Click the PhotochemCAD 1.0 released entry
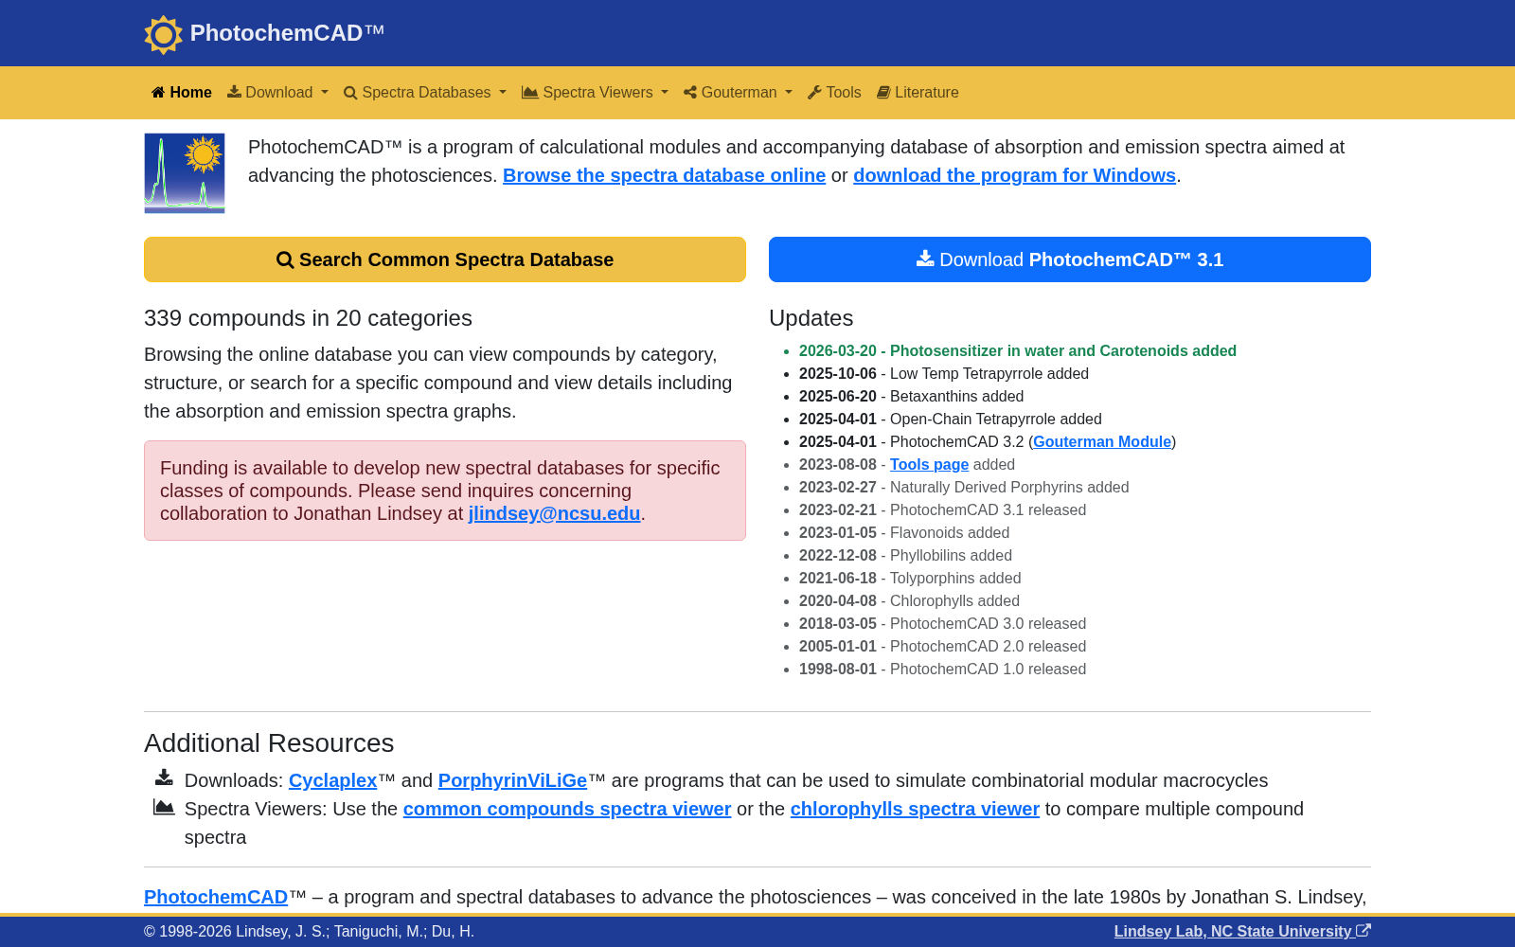1515x947 pixels. click(x=942, y=669)
